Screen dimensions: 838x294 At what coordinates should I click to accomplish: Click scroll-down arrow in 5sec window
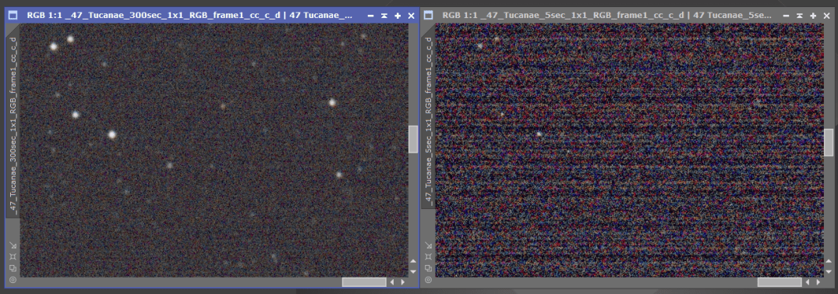click(x=829, y=271)
